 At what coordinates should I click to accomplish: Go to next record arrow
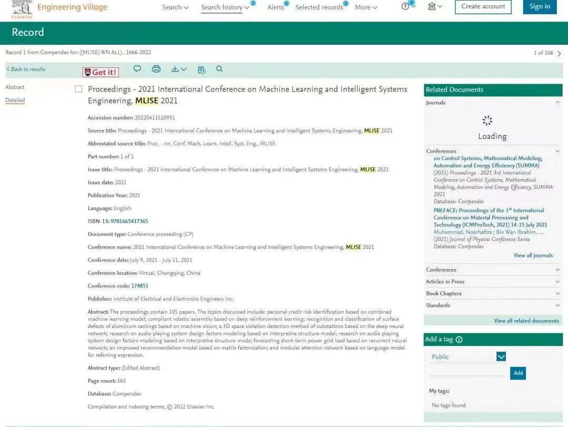[559, 54]
